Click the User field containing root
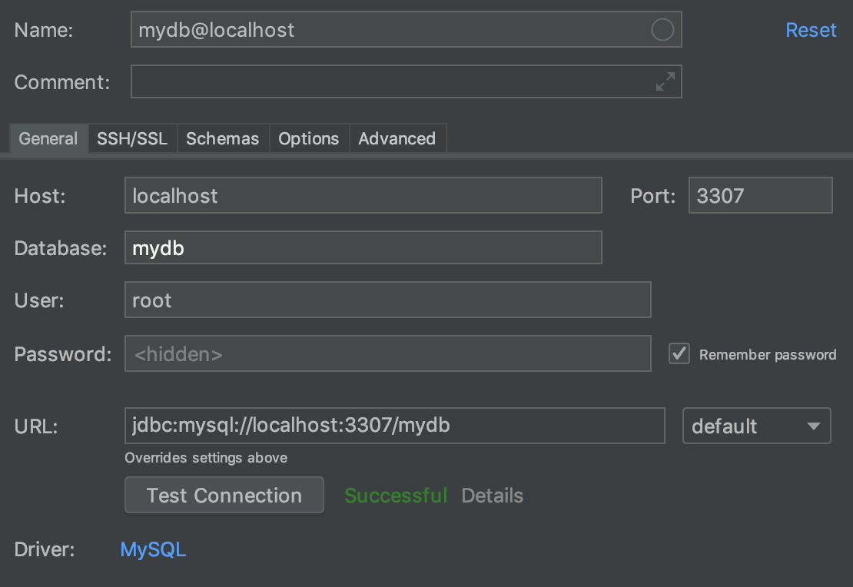The width and height of the screenshot is (853, 587). [x=387, y=300]
